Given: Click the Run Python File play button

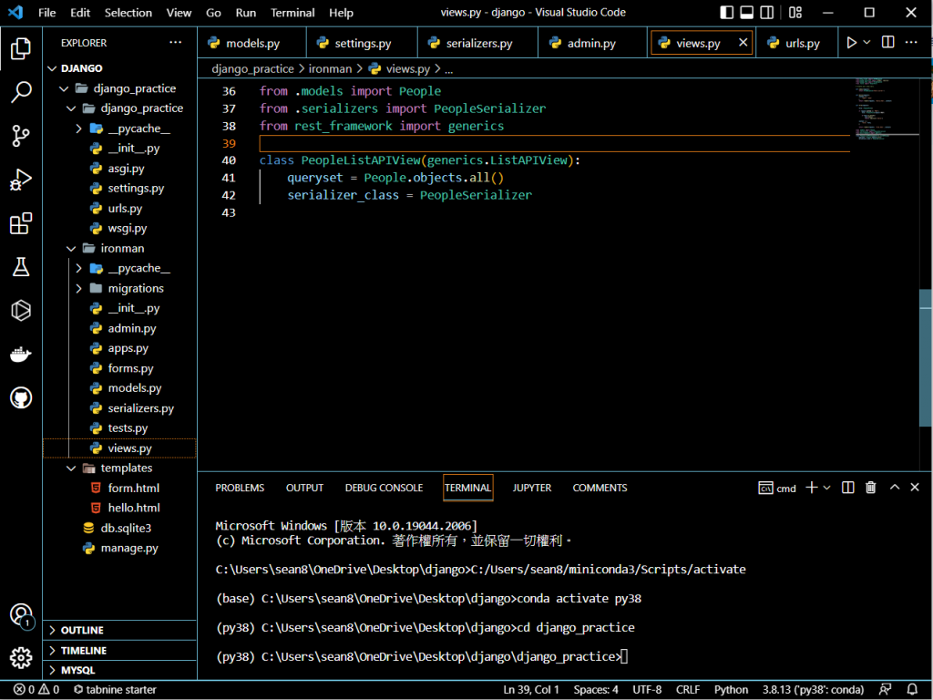Looking at the screenshot, I should pos(851,43).
